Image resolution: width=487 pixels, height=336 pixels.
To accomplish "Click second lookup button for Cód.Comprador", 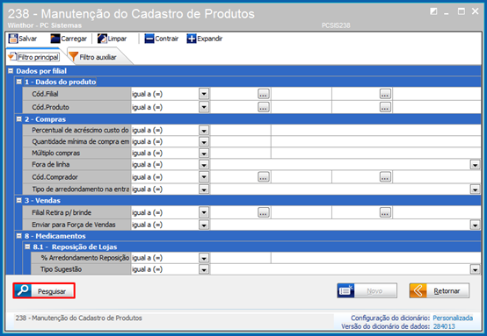I will pos(385,177).
